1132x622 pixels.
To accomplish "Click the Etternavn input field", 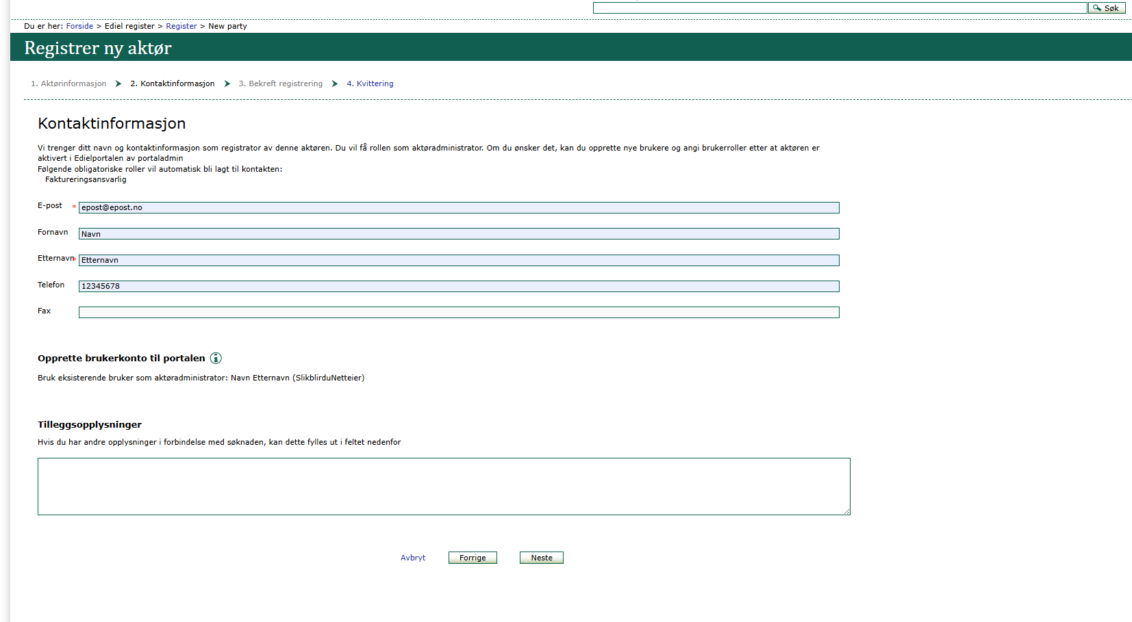I will 459,260.
